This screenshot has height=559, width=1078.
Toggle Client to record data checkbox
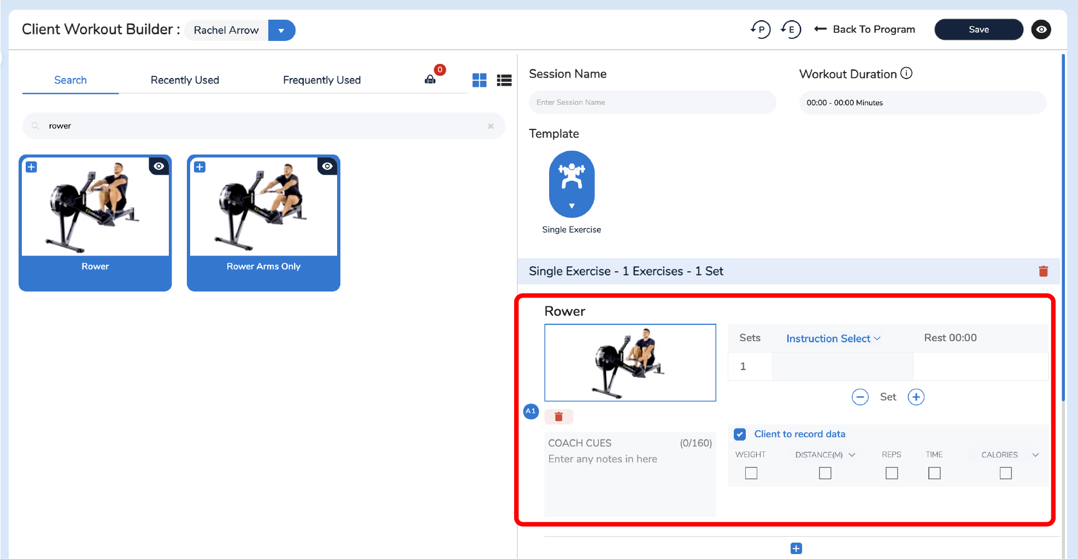click(x=740, y=435)
